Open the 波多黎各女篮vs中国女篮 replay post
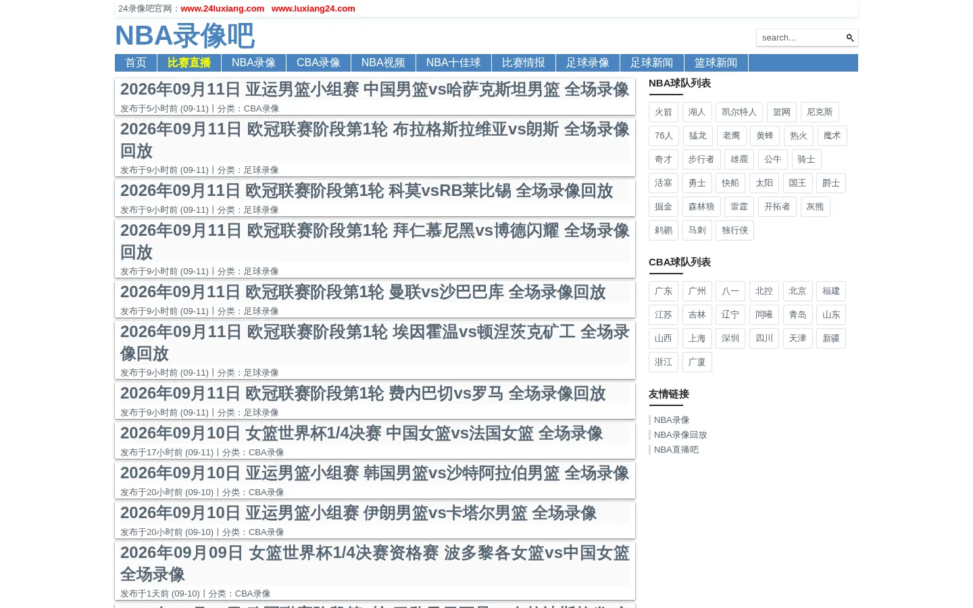This screenshot has height=608, width=973. pyautogui.click(x=374, y=563)
